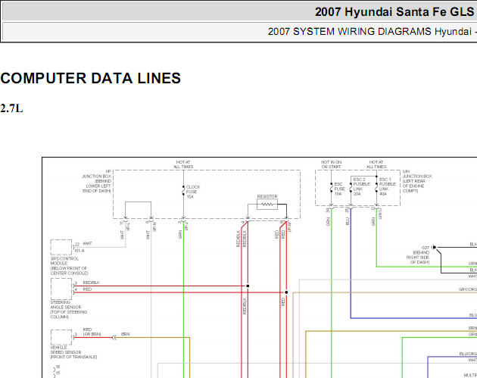Click the U/H JUNCTION BOX description text

(x=417, y=181)
